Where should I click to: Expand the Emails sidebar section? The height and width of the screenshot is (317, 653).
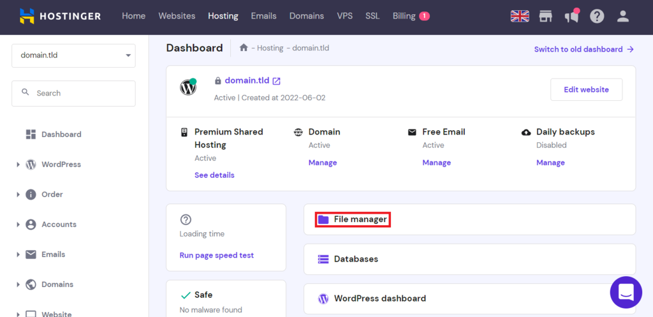(x=18, y=254)
